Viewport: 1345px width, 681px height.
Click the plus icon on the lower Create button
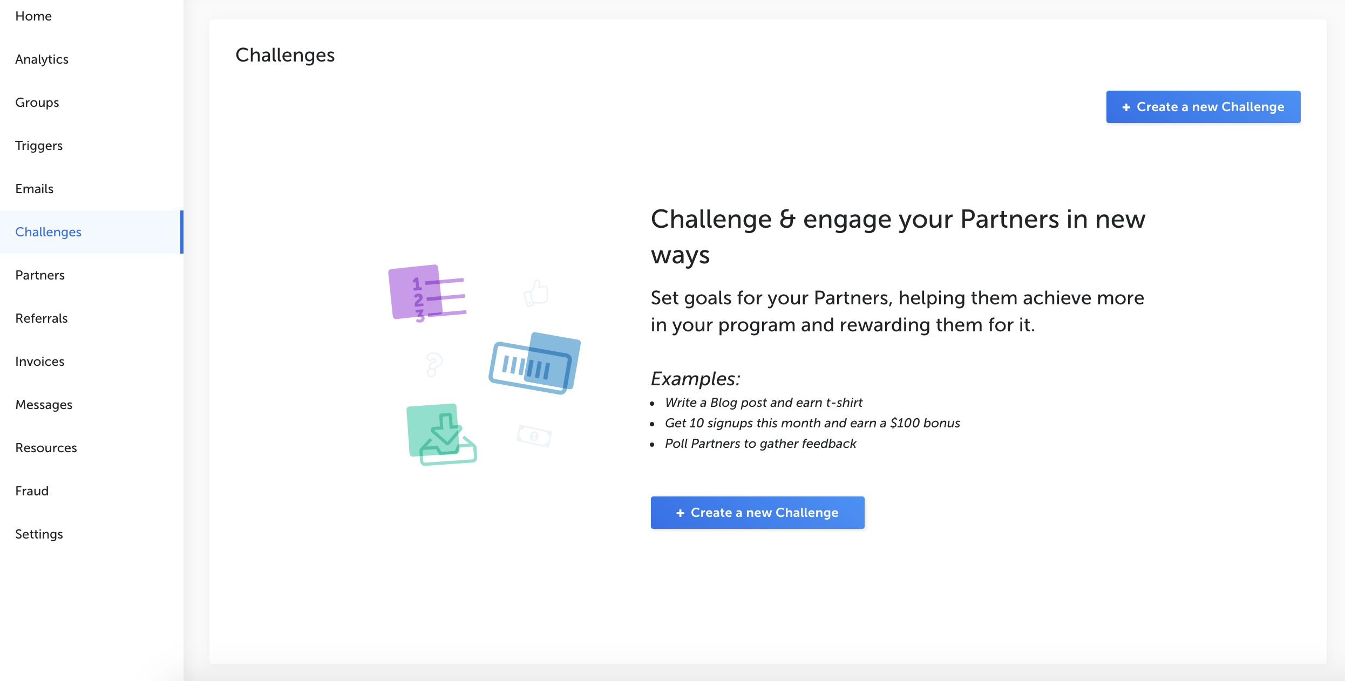click(680, 512)
